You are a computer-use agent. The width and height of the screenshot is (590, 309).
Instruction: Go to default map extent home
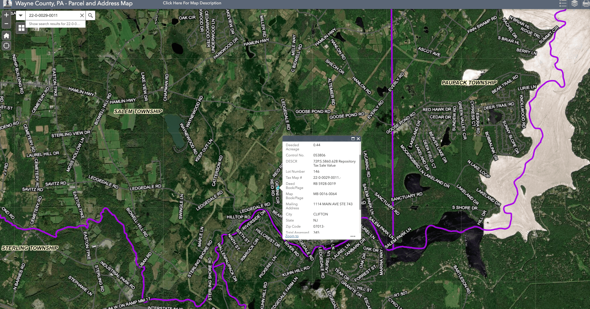tap(6, 36)
